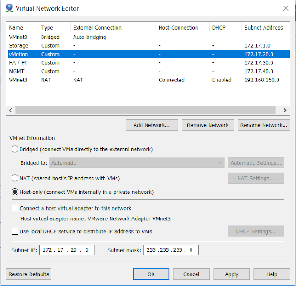The width and height of the screenshot is (296, 286).
Task: Open NAT Settings
Action: click(x=256, y=178)
